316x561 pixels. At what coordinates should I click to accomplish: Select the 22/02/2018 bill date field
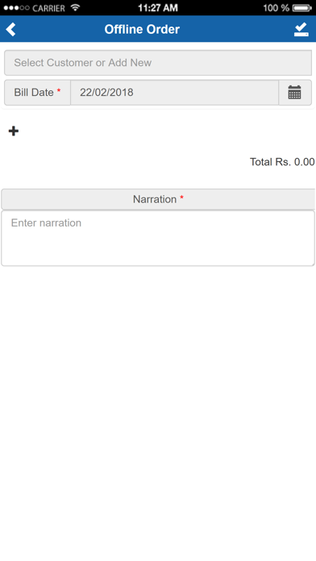174,93
